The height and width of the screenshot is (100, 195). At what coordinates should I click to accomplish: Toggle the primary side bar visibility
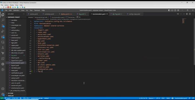click(169, 10)
